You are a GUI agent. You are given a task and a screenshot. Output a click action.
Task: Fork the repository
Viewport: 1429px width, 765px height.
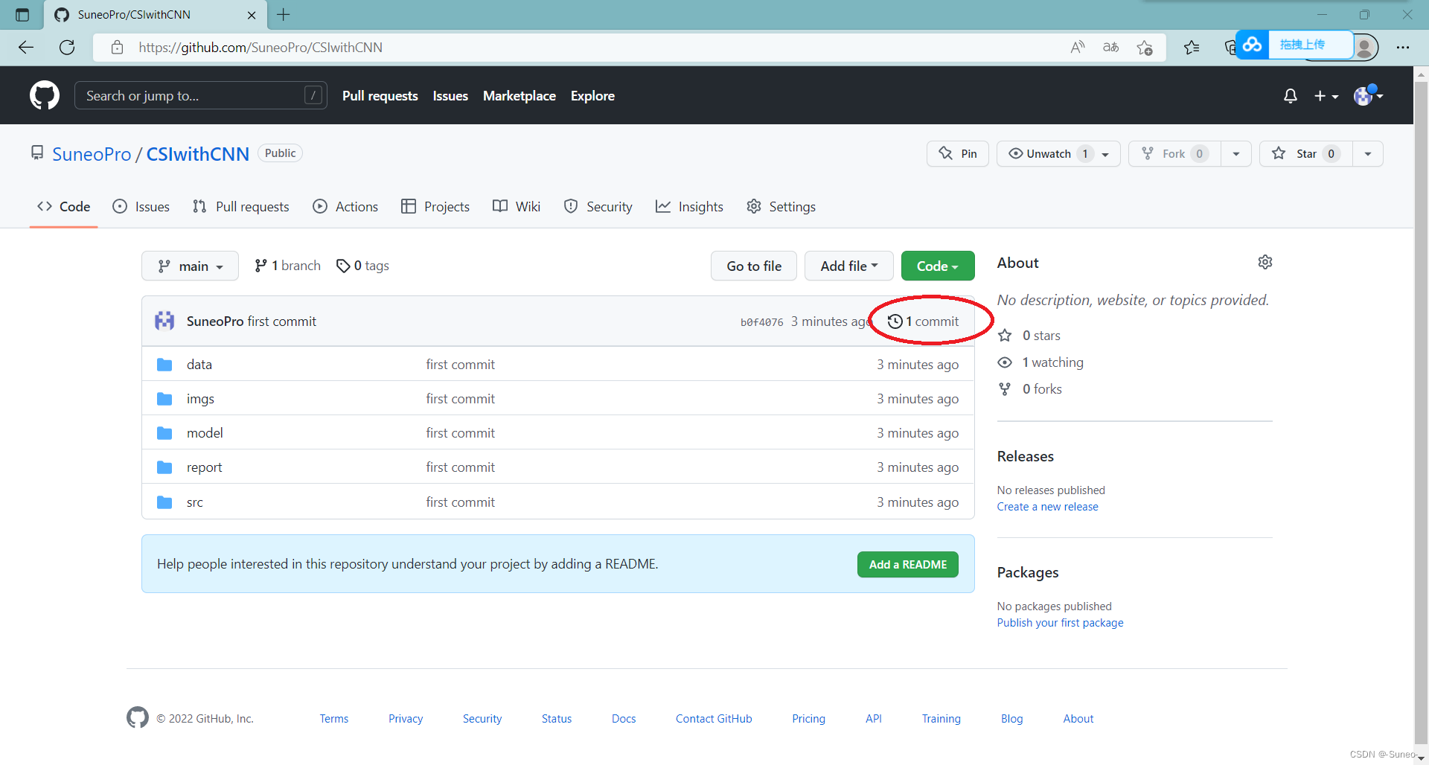point(1174,153)
